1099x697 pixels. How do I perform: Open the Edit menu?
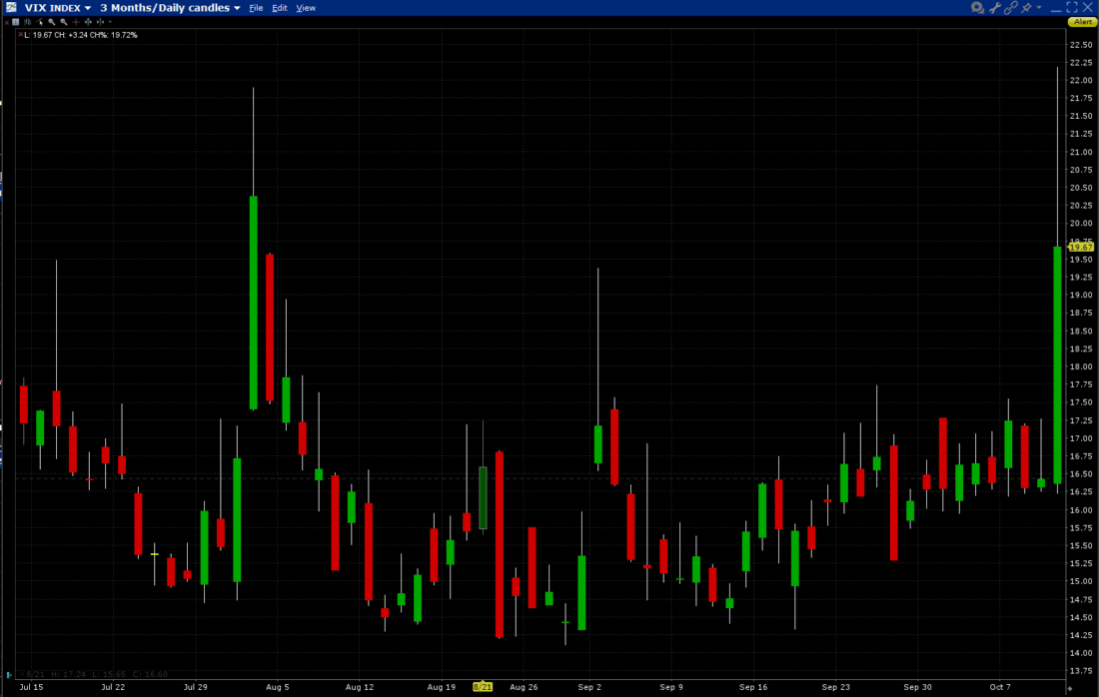pos(280,8)
